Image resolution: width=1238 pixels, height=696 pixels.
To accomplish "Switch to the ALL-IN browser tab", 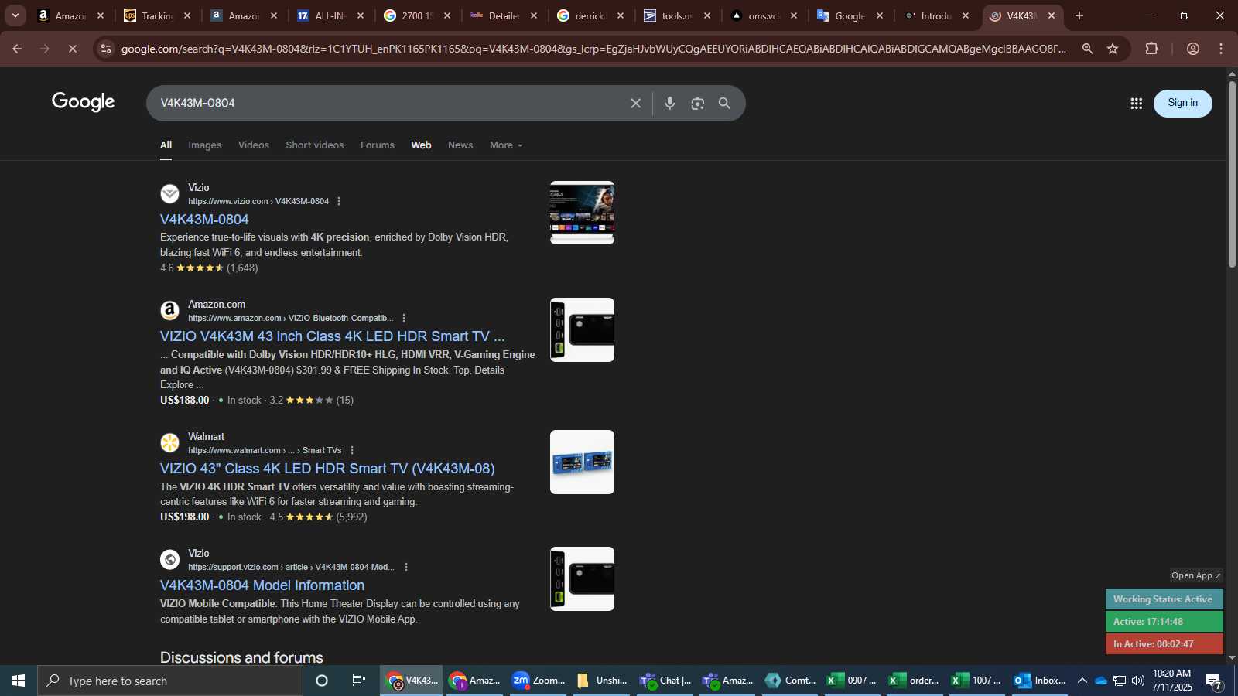I will click(x=330, y=15).
